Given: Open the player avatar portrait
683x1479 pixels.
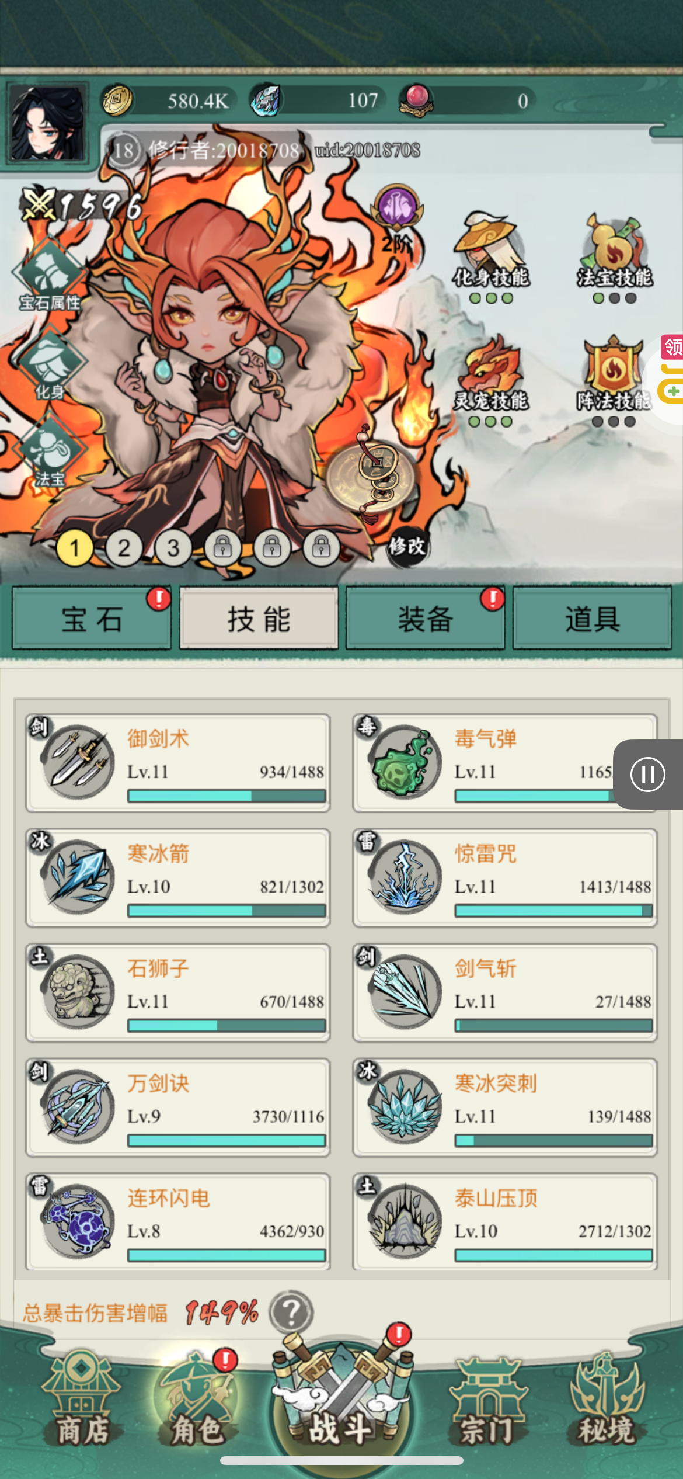Looking at the screenshot, I should (x=48, y=123).
